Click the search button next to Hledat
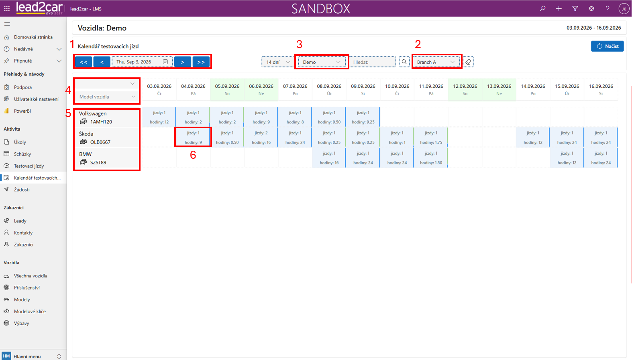 [404, 62]
